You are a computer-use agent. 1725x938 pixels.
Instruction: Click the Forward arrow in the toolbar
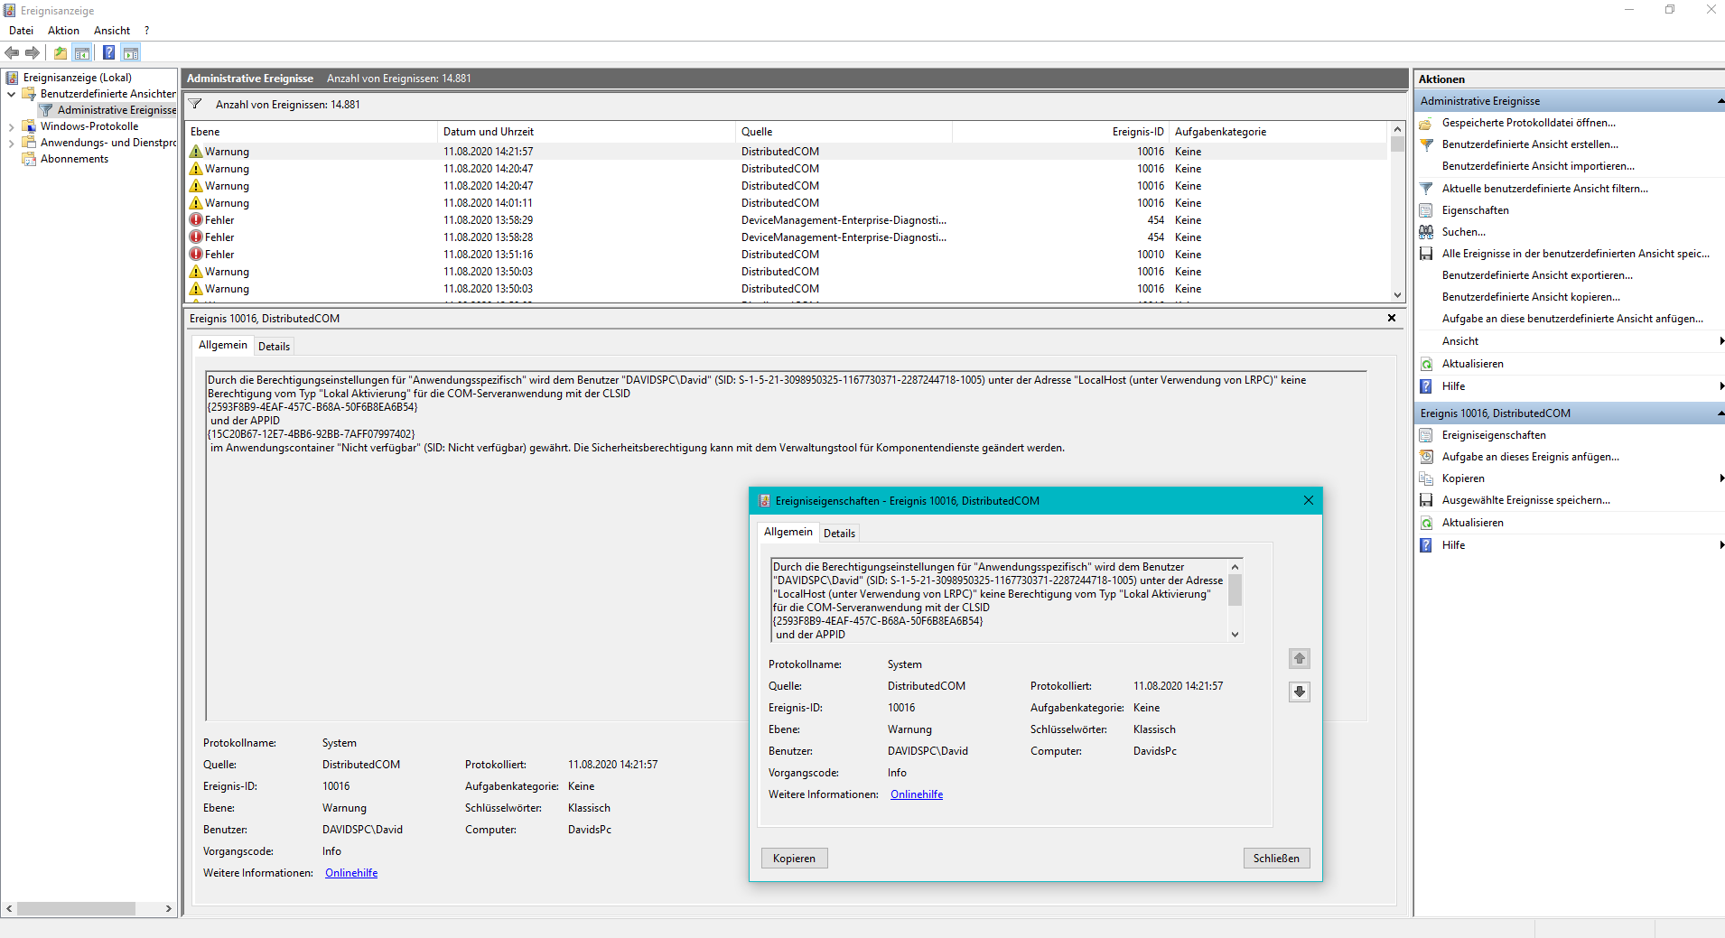coord(33,53)
